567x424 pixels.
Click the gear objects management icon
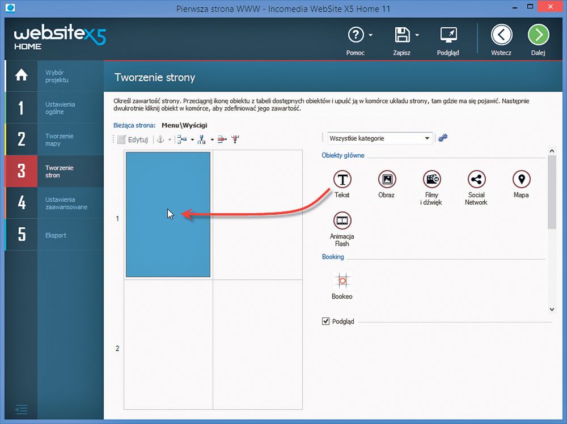point(443,138)
